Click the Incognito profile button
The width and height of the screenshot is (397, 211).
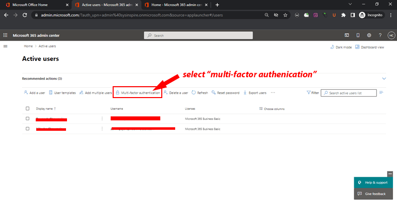371,15
